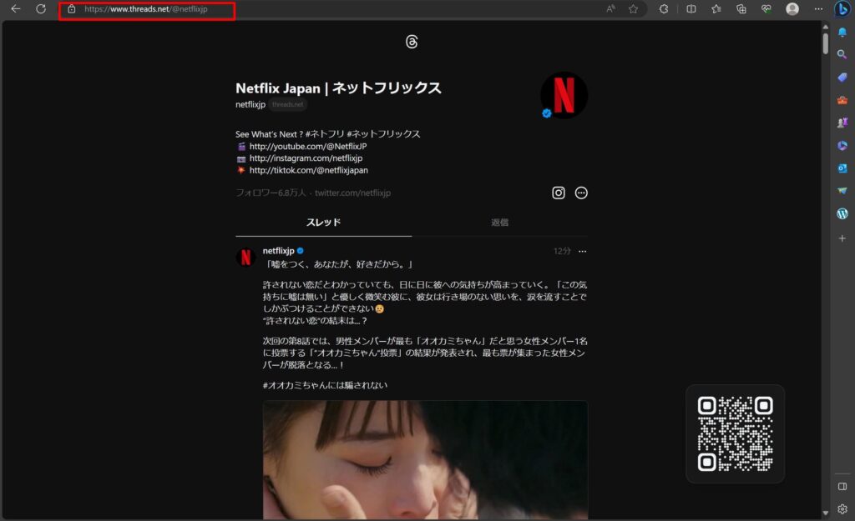The height and width of the screenshot is (521, 855).
Task: Open the twitter.com/netflixjp link
Action: (353, 193)
